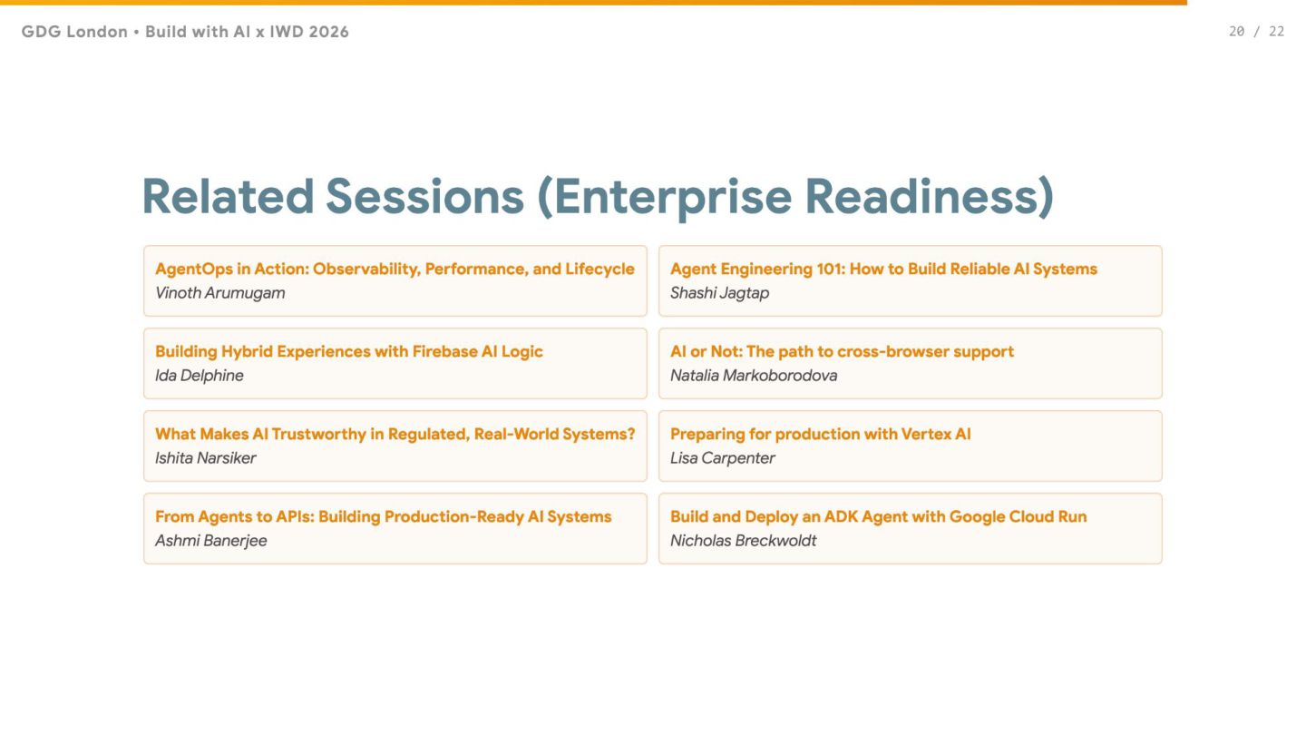
Task: Open the AgentOps in Action session card
Action: [395, 280]
